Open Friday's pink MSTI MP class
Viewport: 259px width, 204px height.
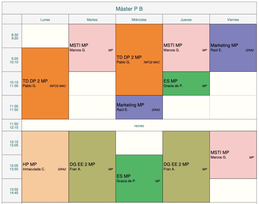click(x=233, y=155)
